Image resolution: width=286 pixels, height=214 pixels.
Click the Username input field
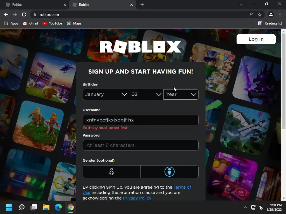pos(140,120)
